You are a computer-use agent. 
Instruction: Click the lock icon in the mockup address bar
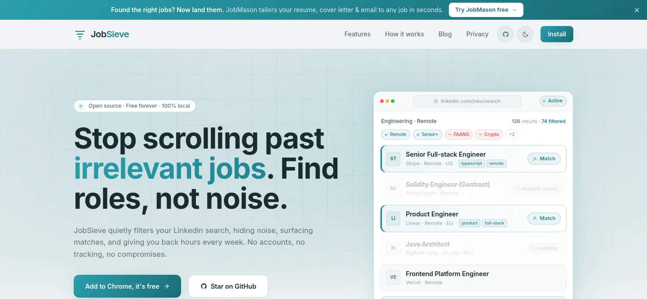(x=436, y=101)
